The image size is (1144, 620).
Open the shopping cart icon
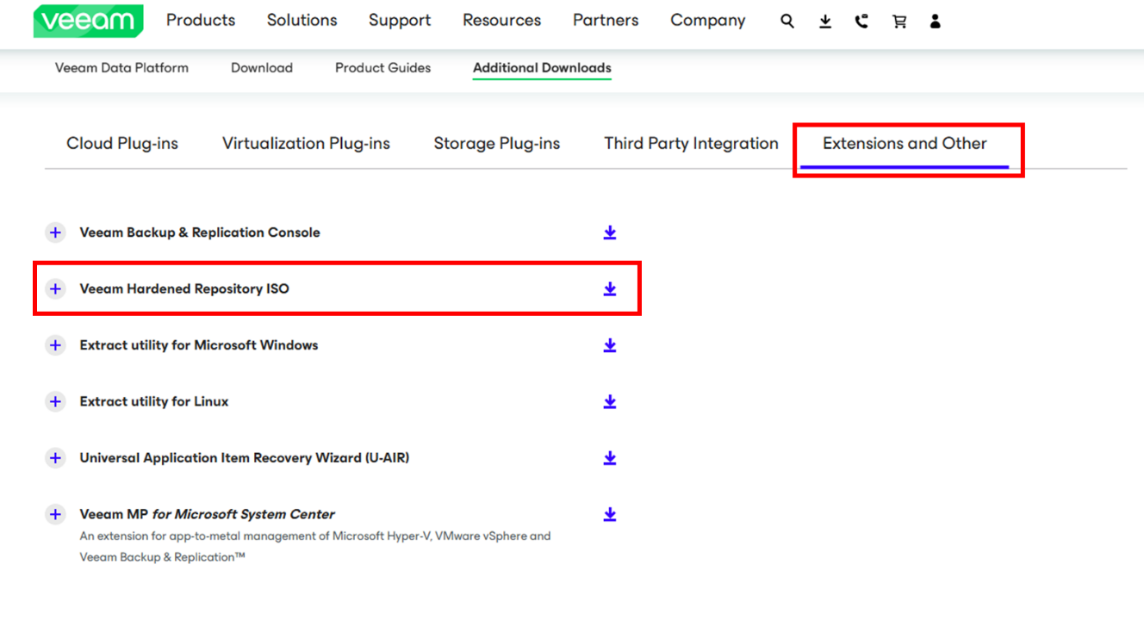[899, 22]
